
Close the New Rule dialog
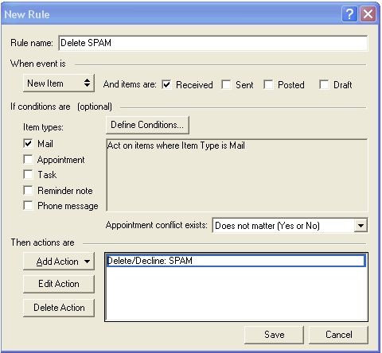click(368, 14)
